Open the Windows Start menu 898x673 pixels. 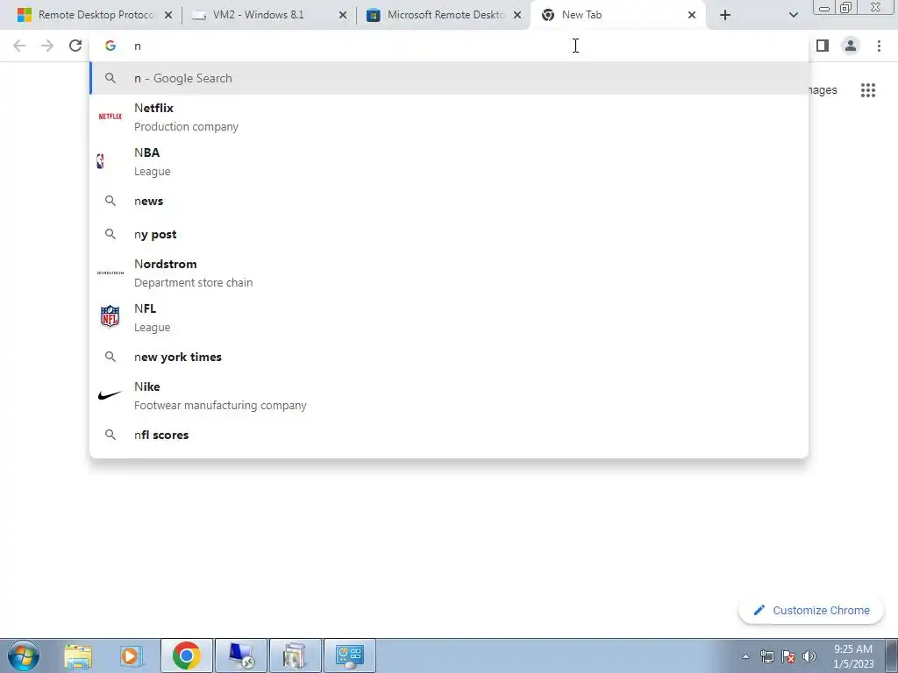(24, 655)
